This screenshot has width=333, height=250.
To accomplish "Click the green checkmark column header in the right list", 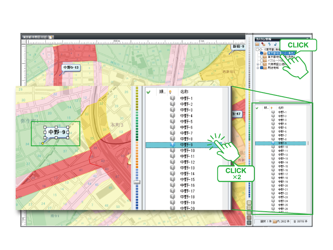I will tap(257, 108).
